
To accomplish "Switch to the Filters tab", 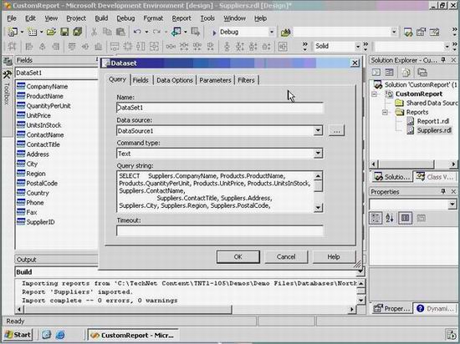I will pyautogui.click(x=246, y=80).
